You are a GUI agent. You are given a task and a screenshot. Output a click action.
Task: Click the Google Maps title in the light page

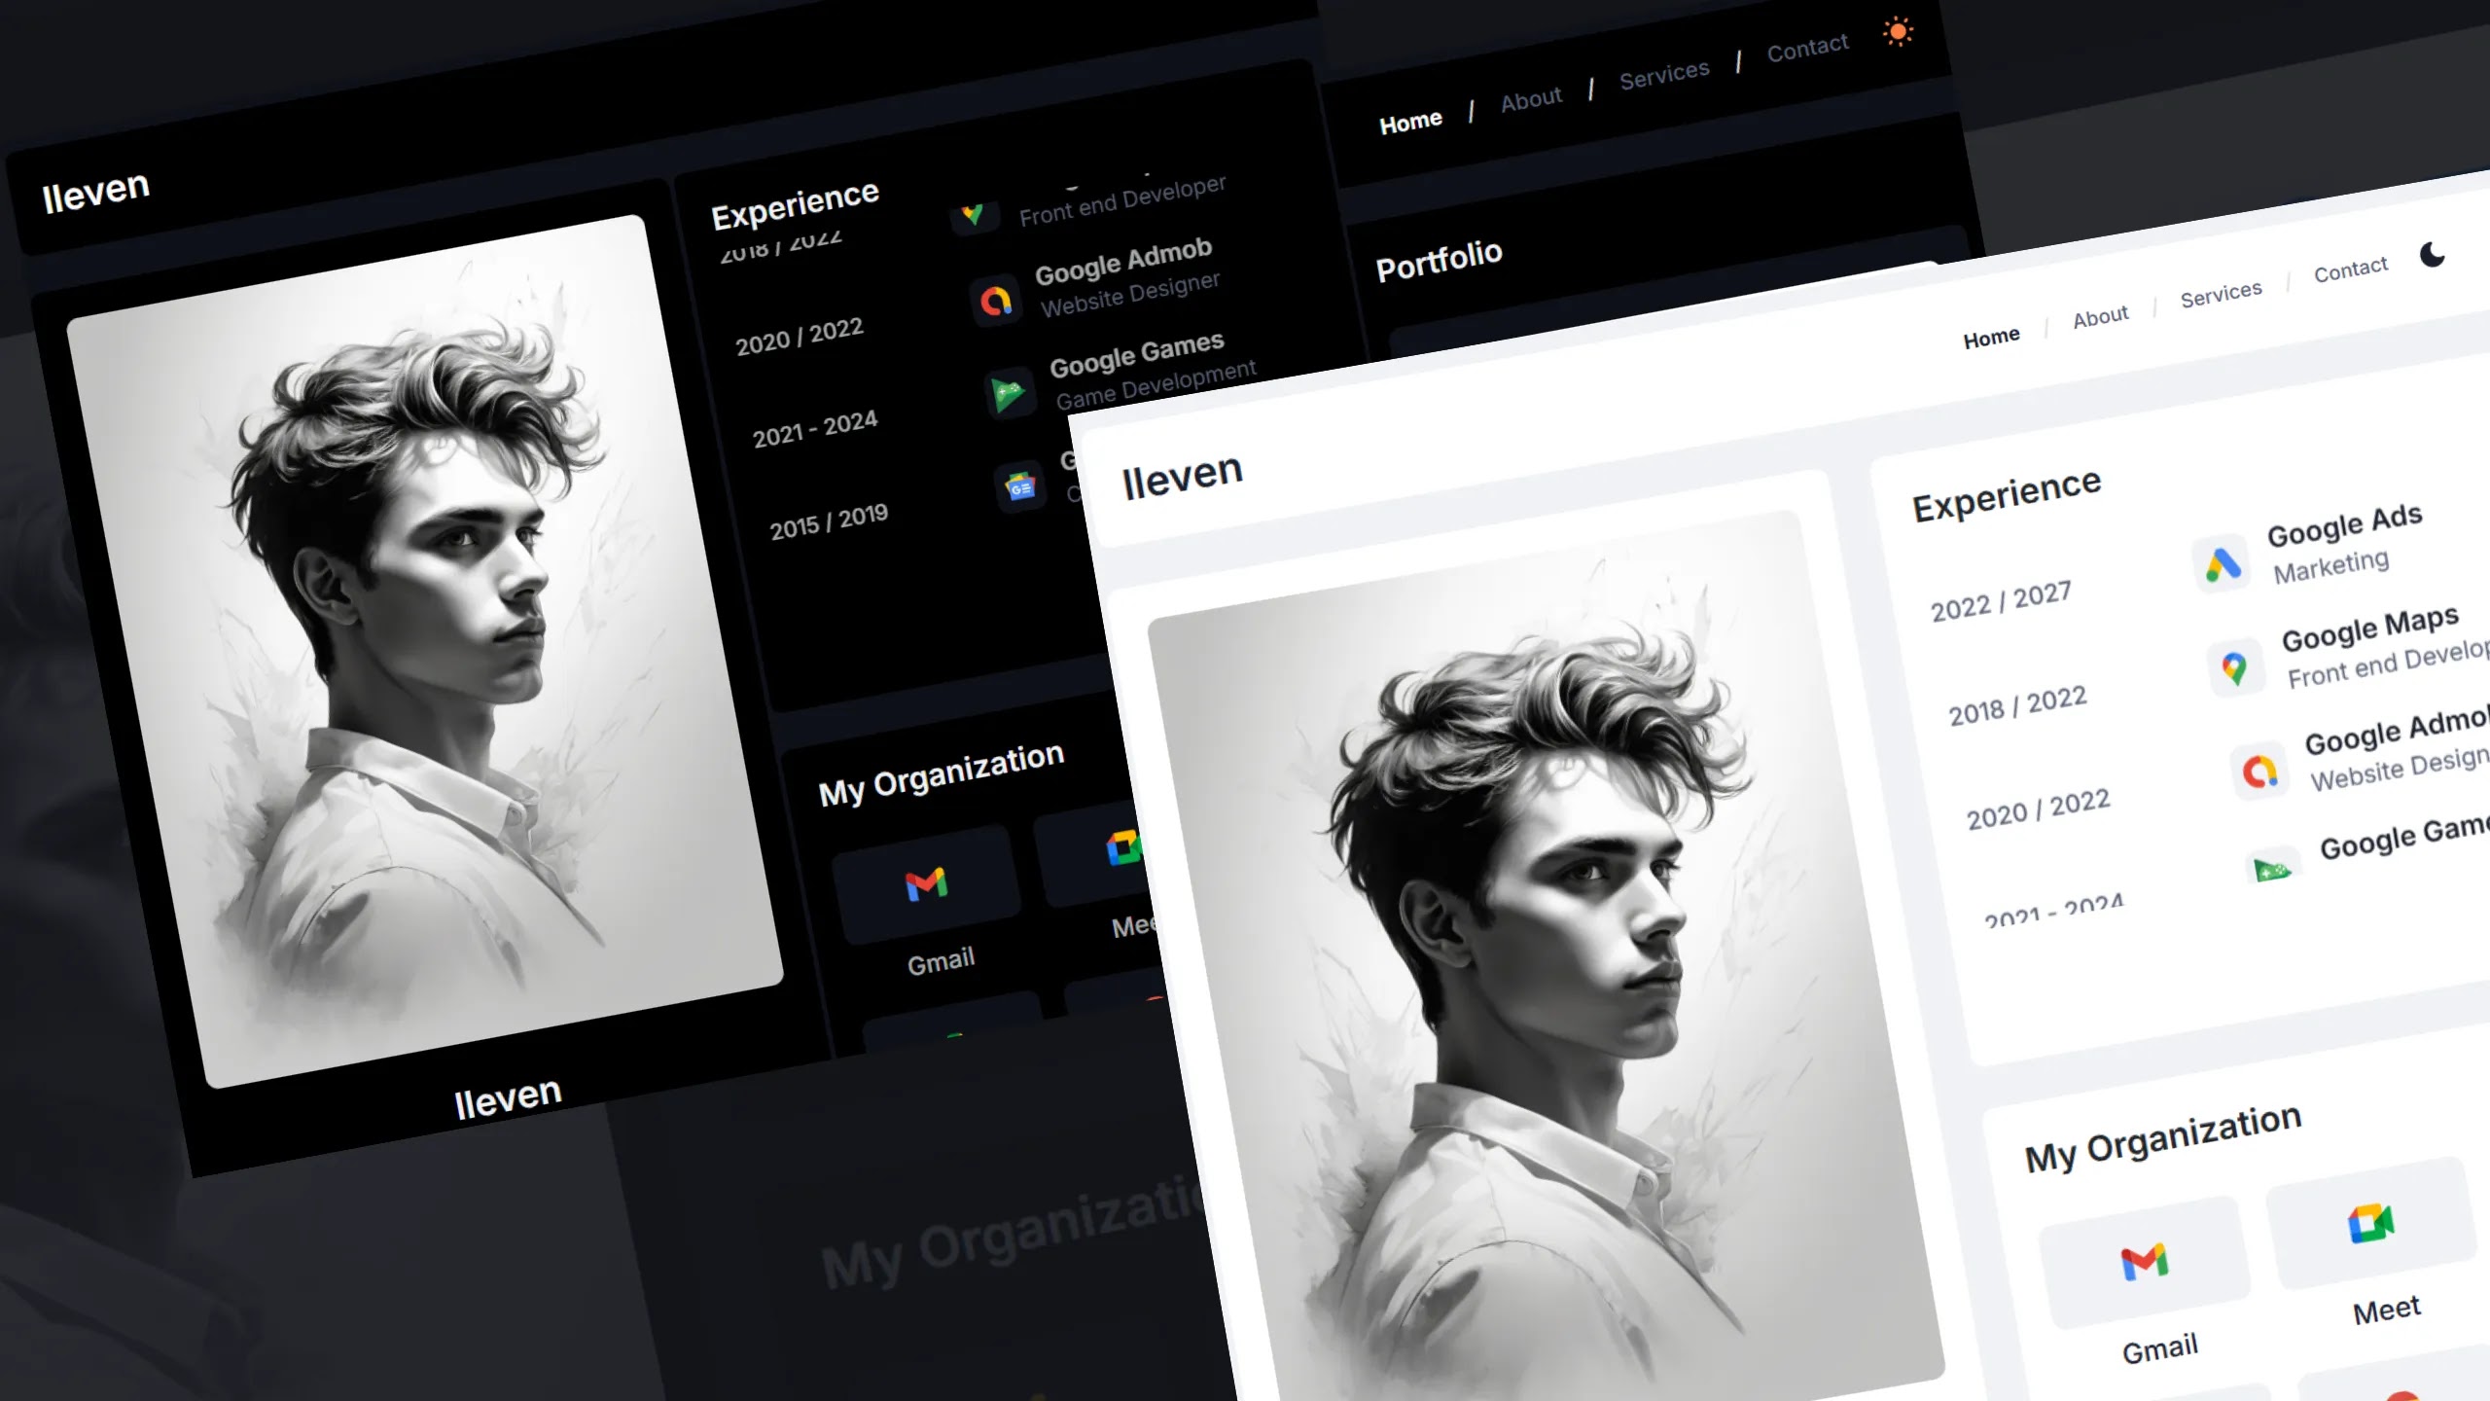[2369, 629]
